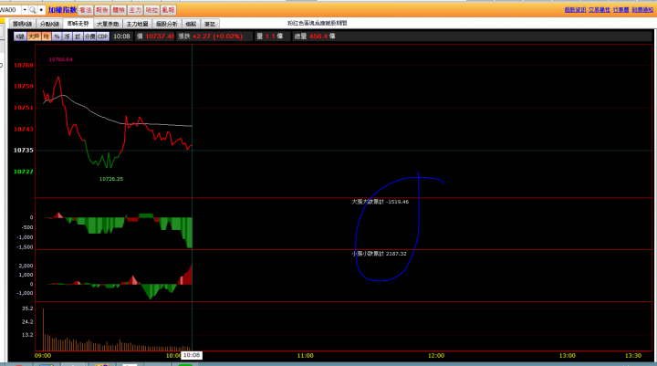The height and width of the screenshot is (366, 657).
Task: Open the 主力地圖 tab
Action: click(x=137, y=24)
